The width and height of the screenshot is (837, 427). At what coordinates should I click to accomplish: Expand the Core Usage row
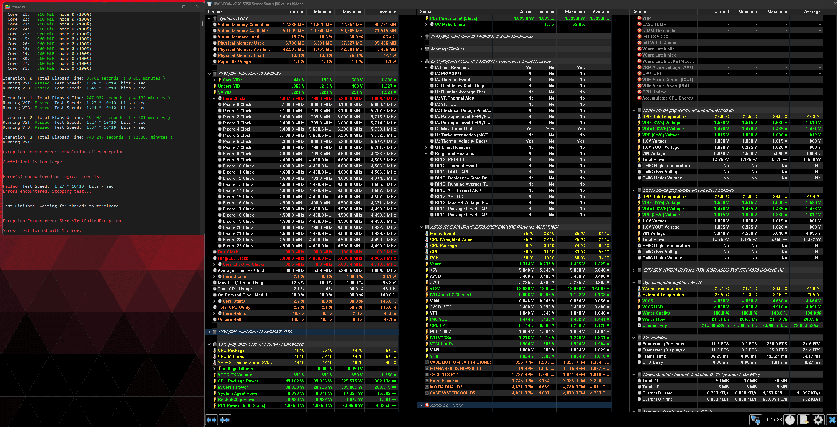(214, 276)
